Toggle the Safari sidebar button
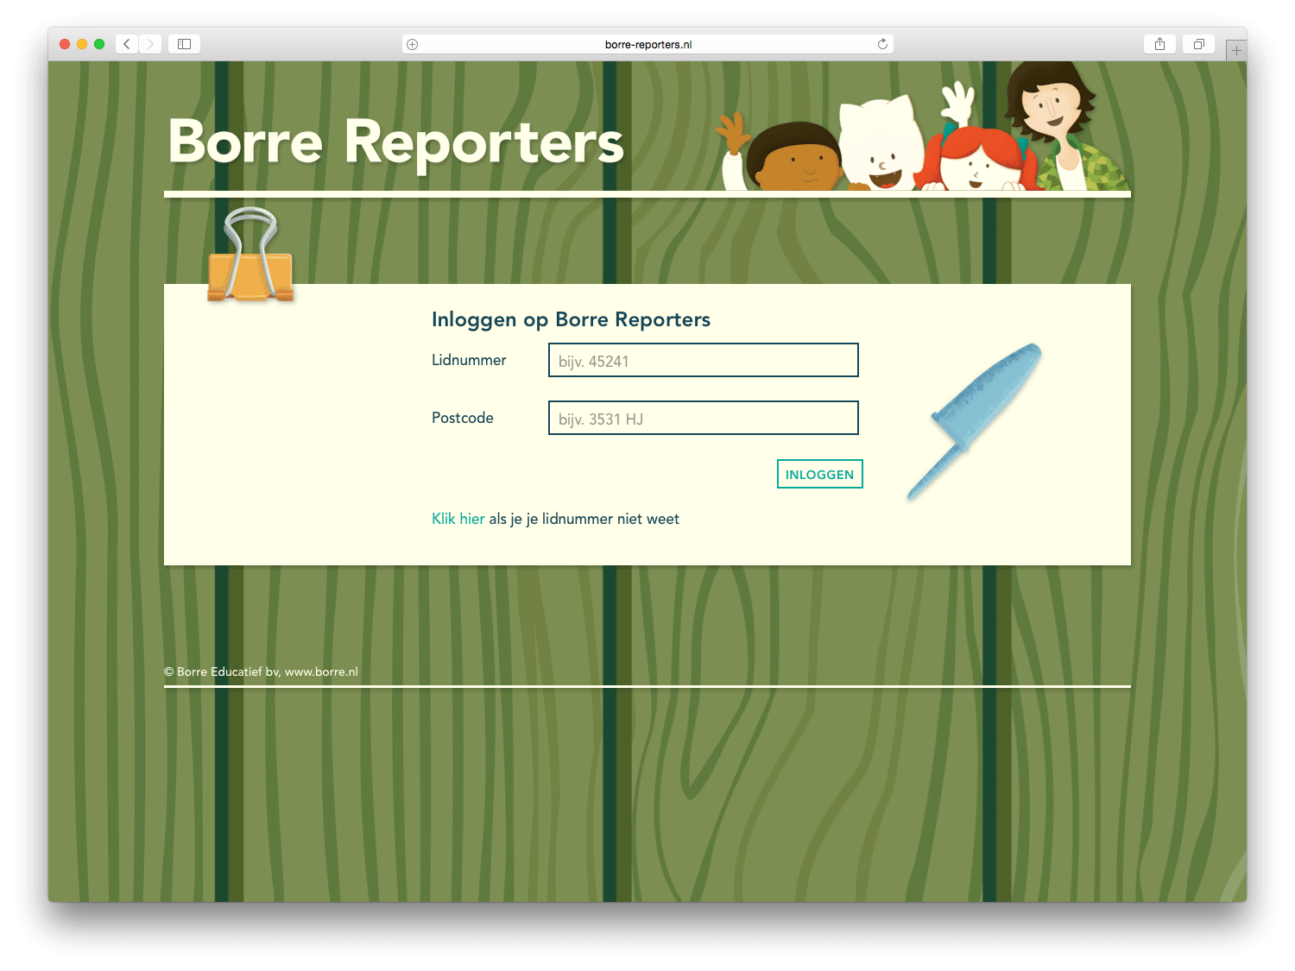 [184, 44]
